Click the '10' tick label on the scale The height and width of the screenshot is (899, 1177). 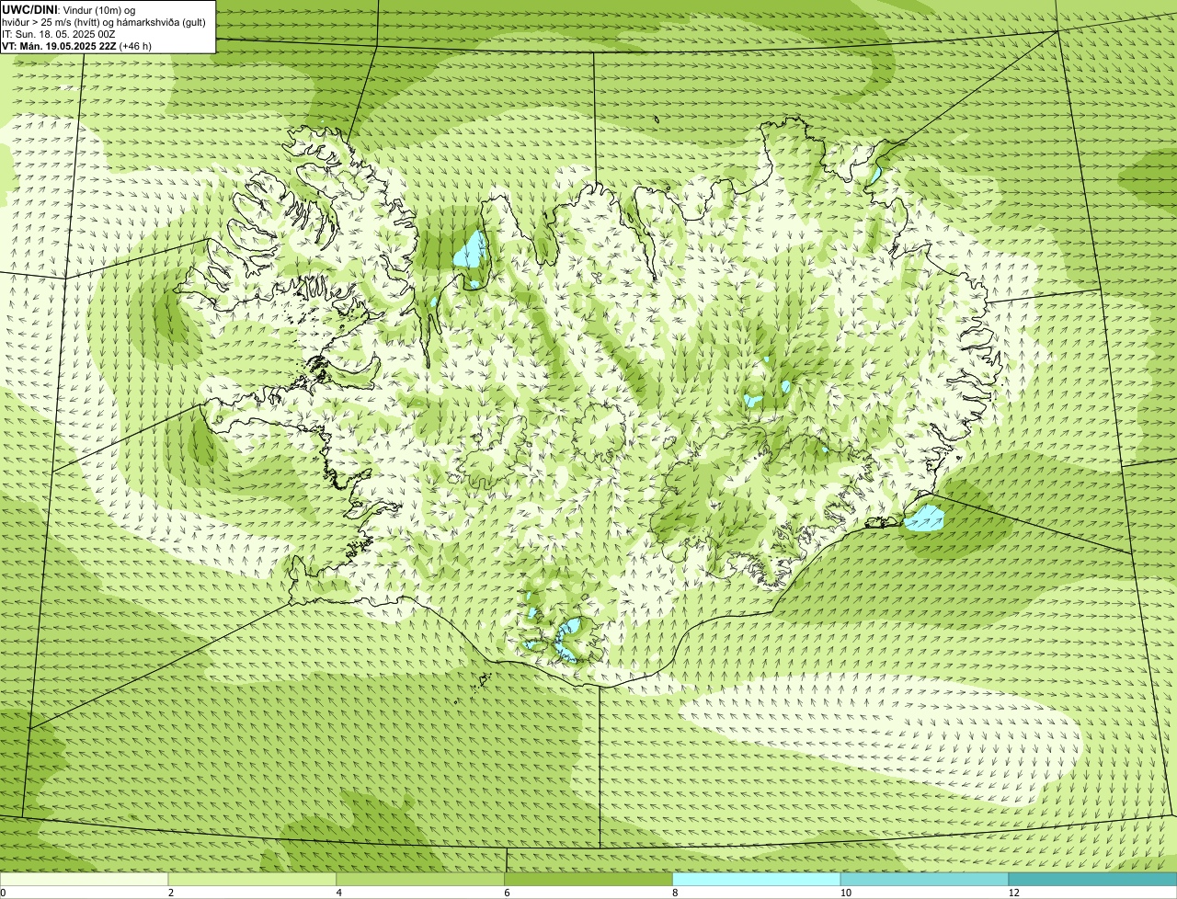pos(845,893)
